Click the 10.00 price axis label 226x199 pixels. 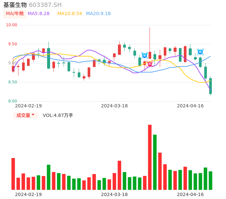[x=12, y=25]
